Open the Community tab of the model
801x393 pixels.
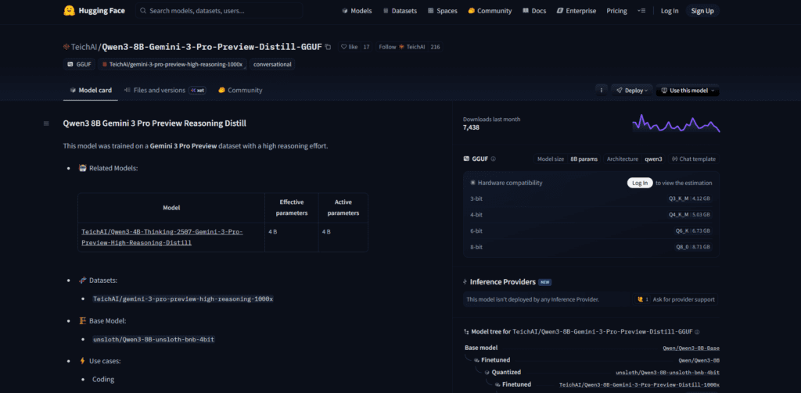pos(240,91)
